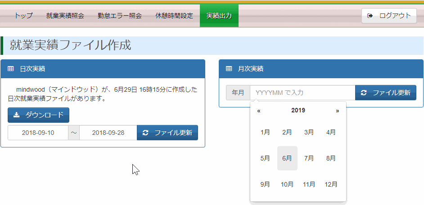Click the 2019 year header
The height and width of the screenshot is (205, 424).
pyautogui.click(x=298, y=111)
